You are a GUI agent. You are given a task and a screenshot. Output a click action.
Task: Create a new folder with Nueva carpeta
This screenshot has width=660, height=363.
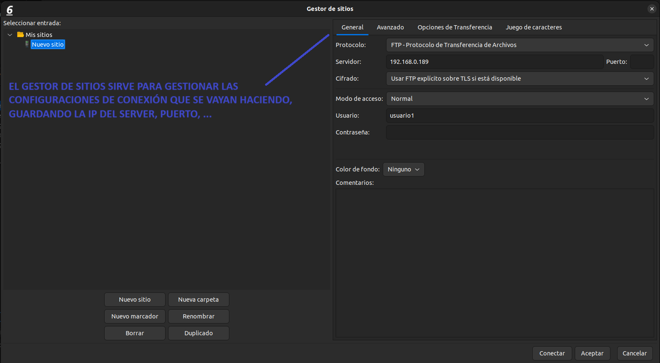(x=198, y=300)
